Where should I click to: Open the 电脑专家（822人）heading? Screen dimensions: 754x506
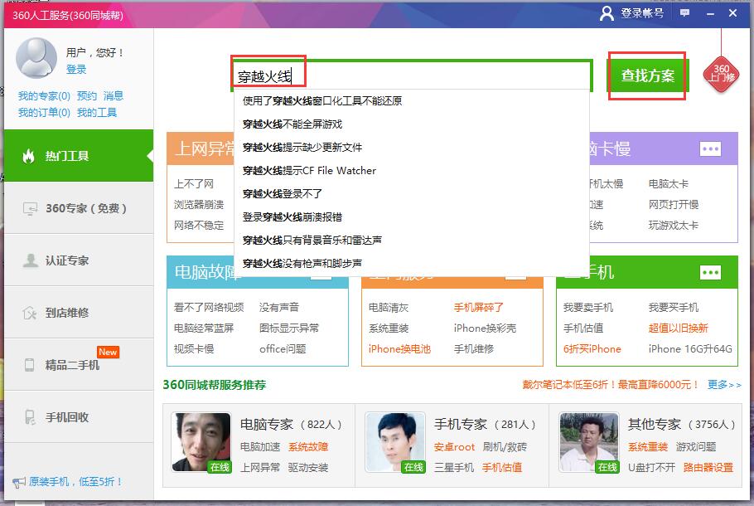pyautogui.click(x=291, y=424)
